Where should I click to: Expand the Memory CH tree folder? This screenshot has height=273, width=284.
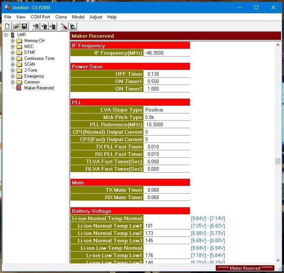tap(13, 41)
